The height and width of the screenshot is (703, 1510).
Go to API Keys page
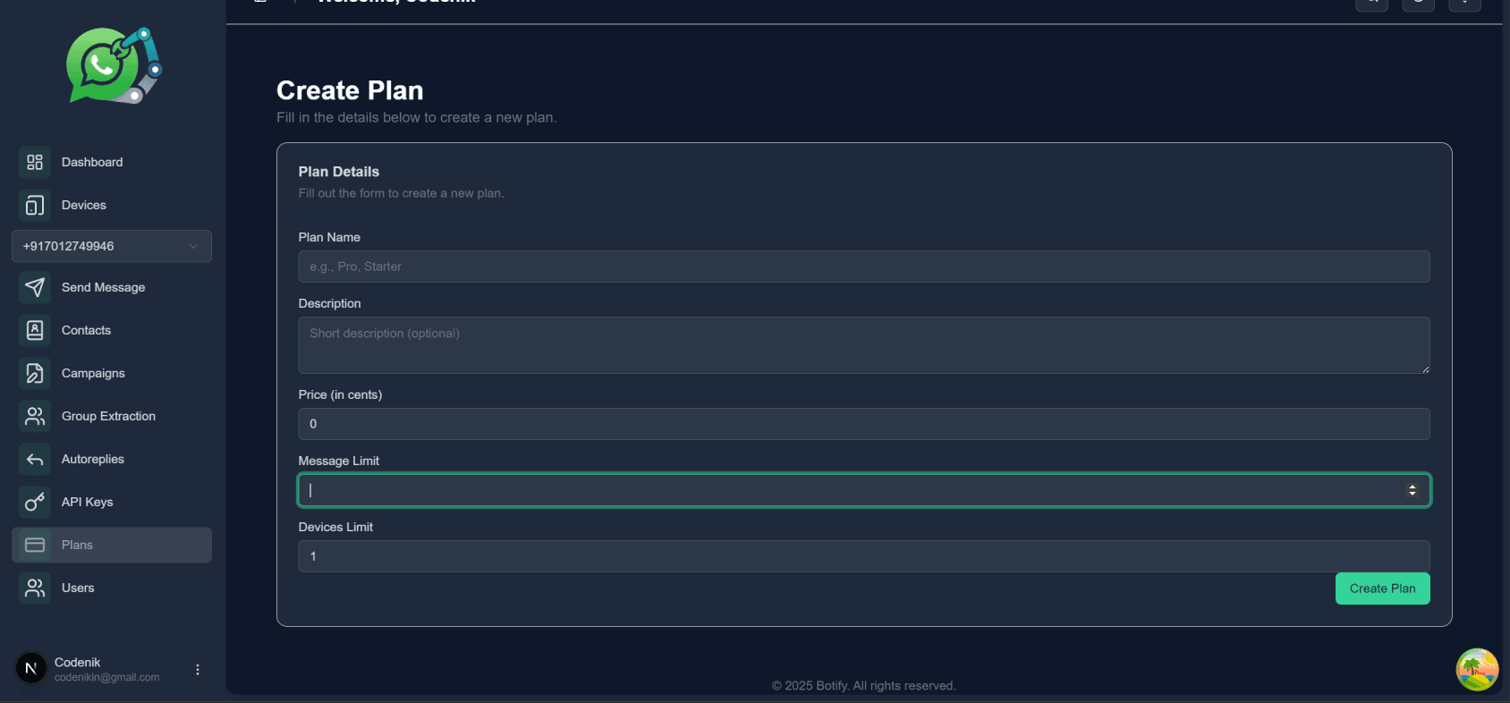[x=112, y=502]
